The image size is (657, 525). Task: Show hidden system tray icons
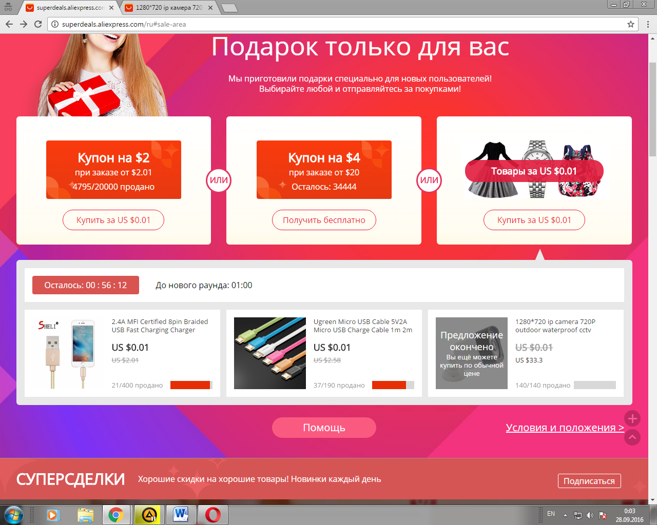pos(565,515)
